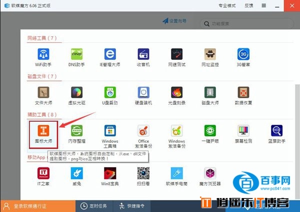
Task: Open 文件大师 tool
Action: click(43, 96)
